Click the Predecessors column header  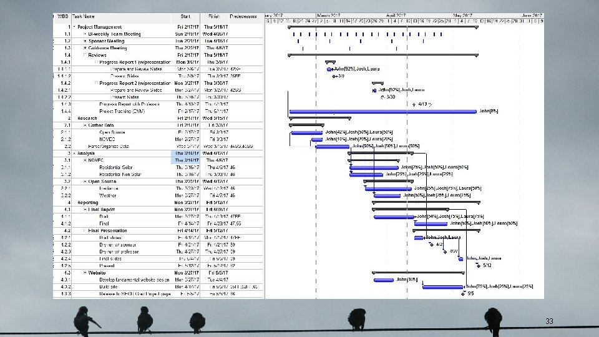click(243, 16)
